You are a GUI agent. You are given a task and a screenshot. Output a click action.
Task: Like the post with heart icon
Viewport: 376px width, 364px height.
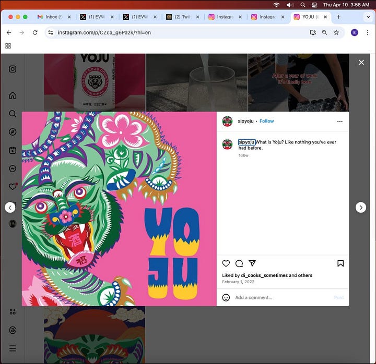(226, 263)
